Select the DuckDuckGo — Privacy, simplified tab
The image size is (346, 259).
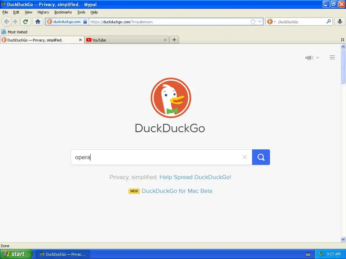42,40
